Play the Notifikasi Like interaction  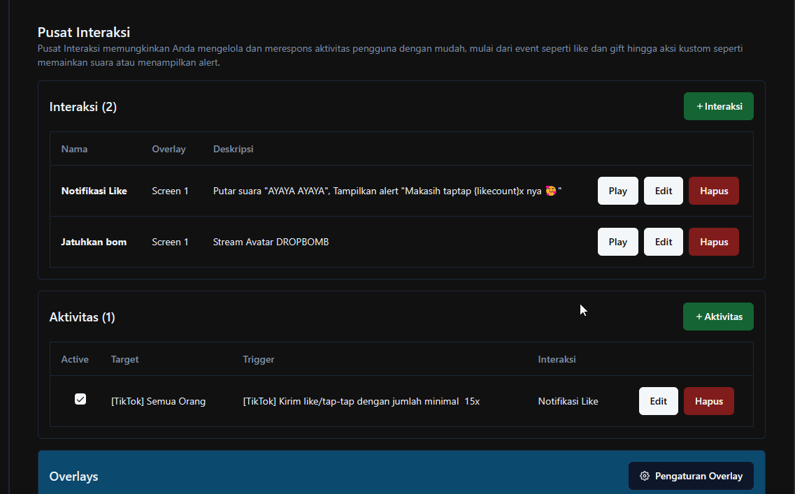[617, 191]
